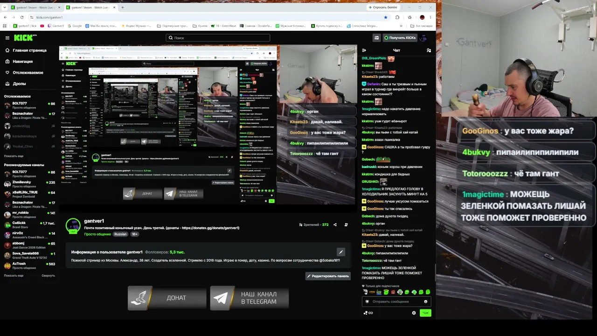Insert the red angry face emote
This screenshot has width=597, height=336.
pos(393,292)
